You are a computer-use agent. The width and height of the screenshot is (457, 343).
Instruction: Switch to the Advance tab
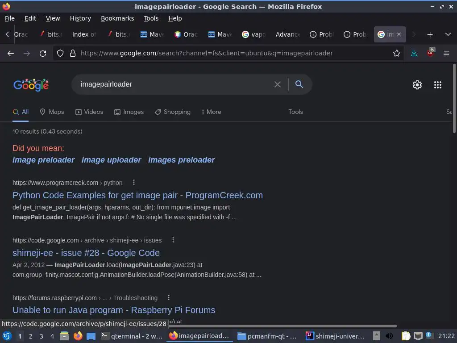288,34
